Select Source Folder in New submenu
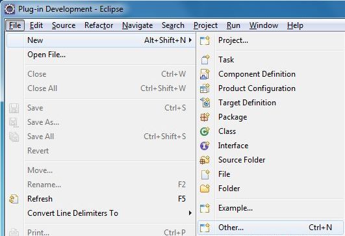This screenshot has width=345, height=236. point(270,160)
